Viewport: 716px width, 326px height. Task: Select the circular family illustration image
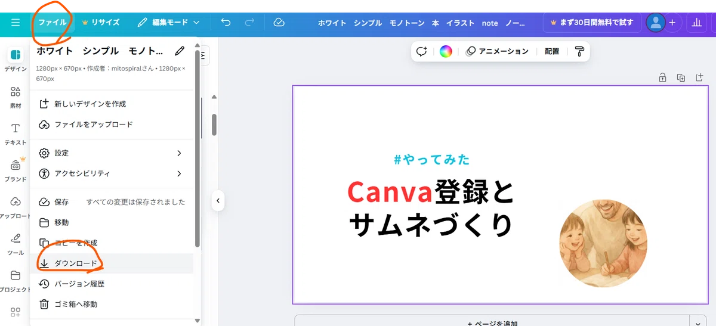click(603, 243)
